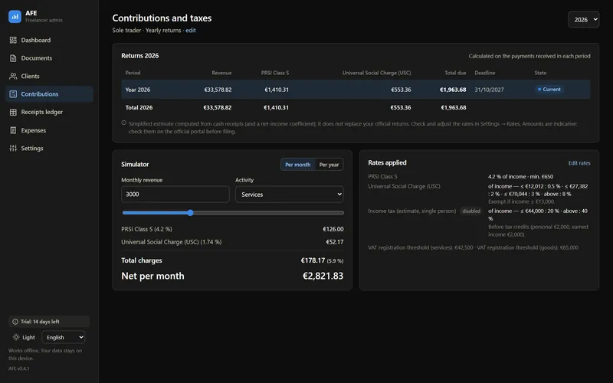This screenshot has height=383, width=613.
Task: Click the Contributions and taxes heading
Action: coord(162,18)
